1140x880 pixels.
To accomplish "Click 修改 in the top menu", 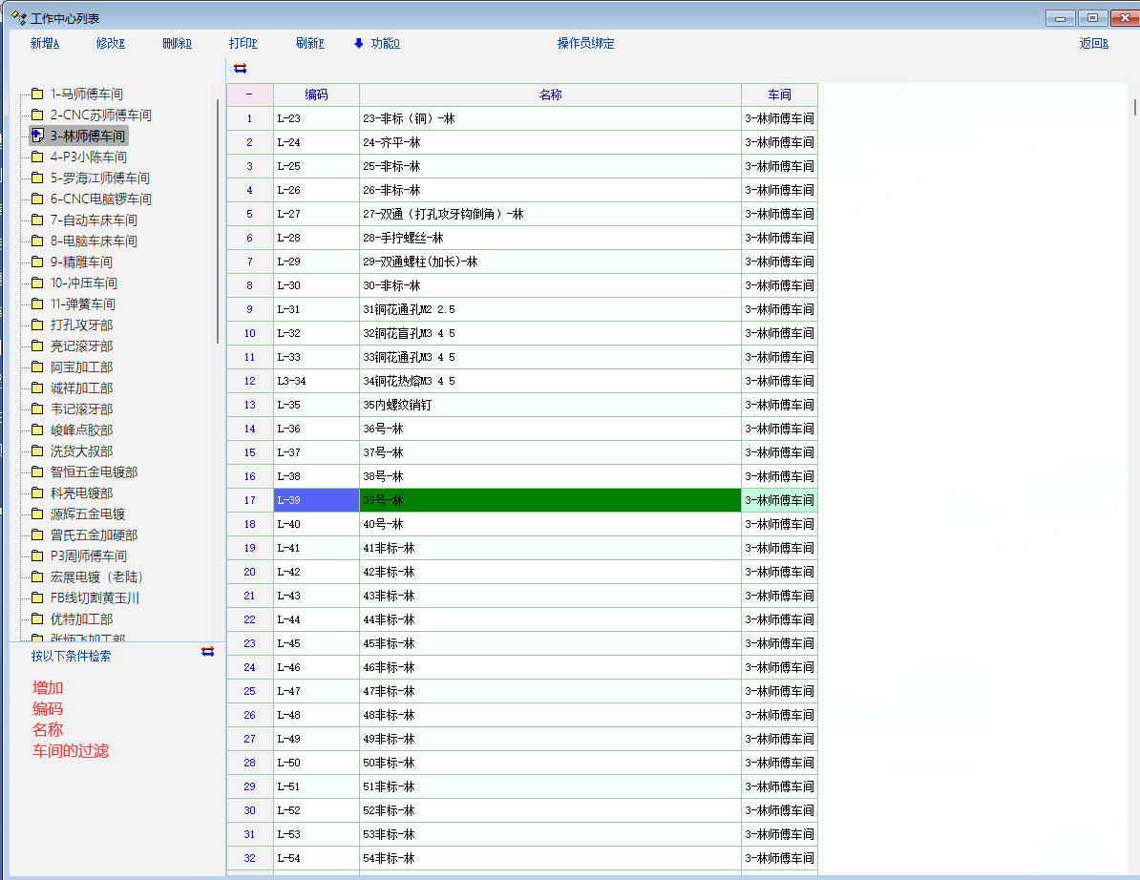I will click(111, 44).
